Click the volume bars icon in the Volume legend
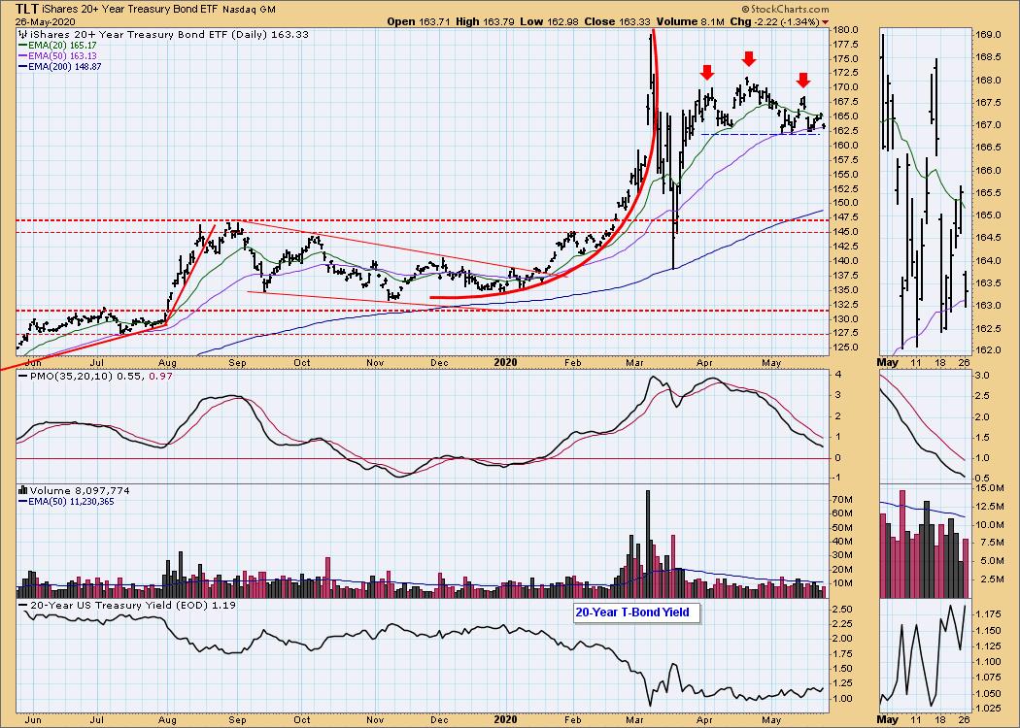The height and width of the screenshot is (728, 1020). pos(22,491)
